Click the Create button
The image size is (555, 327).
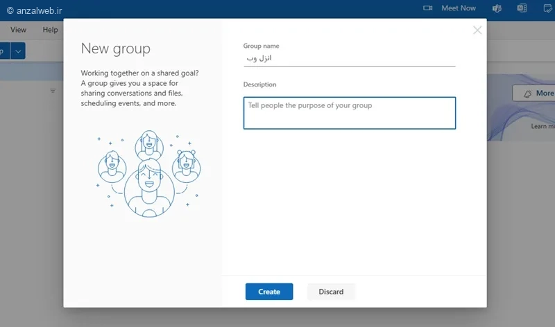pyautogui.click(x=269, y=292)
